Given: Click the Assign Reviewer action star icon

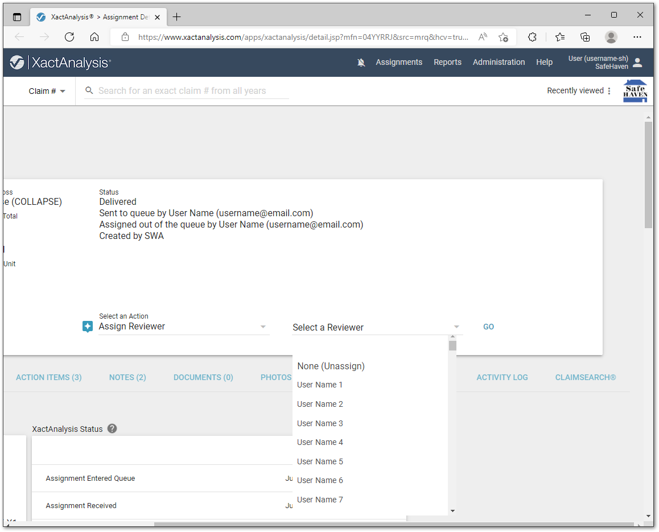Looking at the screenshot, I should coord(88,327).
